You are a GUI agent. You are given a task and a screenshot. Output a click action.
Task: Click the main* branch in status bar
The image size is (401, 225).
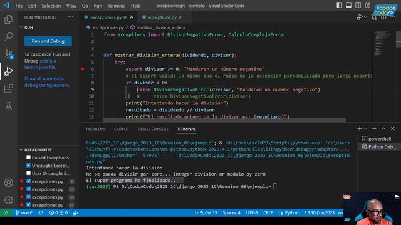24,212
